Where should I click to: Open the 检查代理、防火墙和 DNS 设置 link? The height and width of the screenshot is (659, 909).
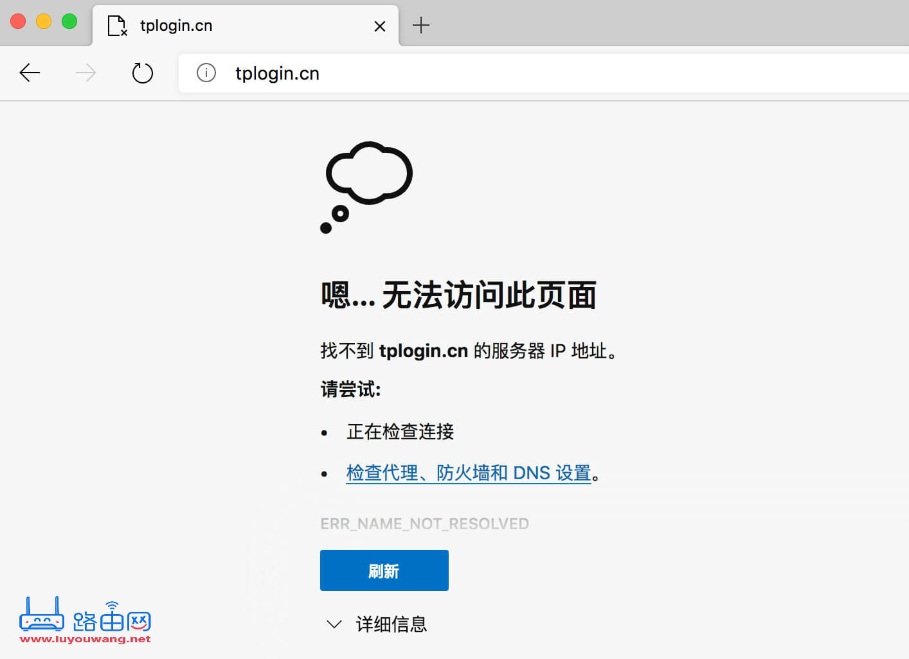coord(469,473)
